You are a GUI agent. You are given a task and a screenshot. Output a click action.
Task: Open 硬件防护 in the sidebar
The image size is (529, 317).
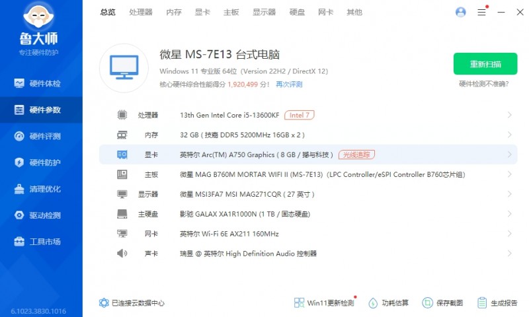[x=41, y=162]
